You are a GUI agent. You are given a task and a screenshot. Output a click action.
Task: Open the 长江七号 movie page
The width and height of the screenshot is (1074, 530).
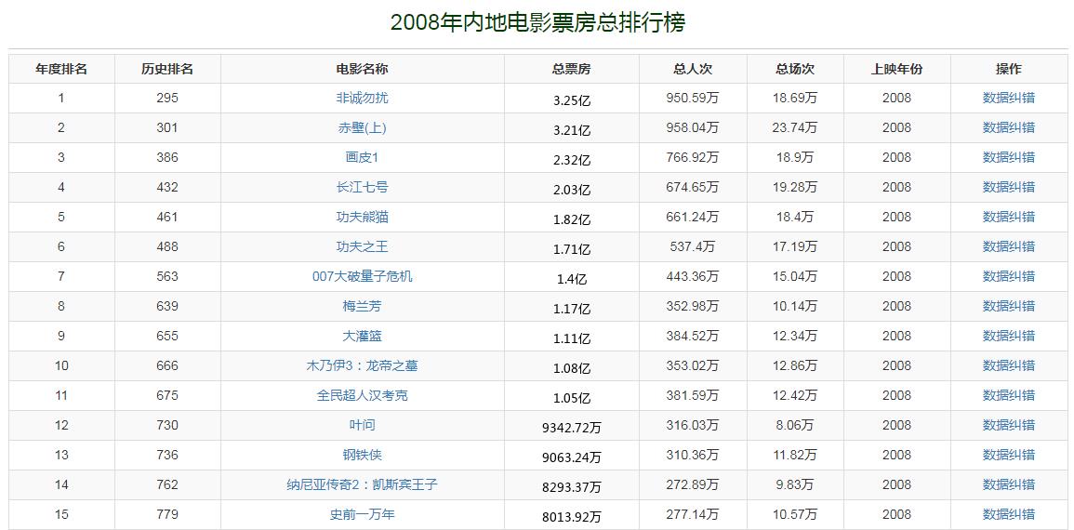[362, 187]
